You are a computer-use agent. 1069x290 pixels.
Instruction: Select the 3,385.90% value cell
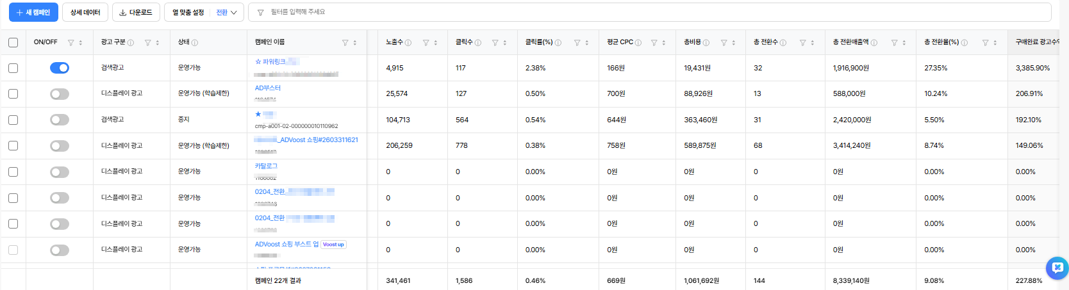1032,68
